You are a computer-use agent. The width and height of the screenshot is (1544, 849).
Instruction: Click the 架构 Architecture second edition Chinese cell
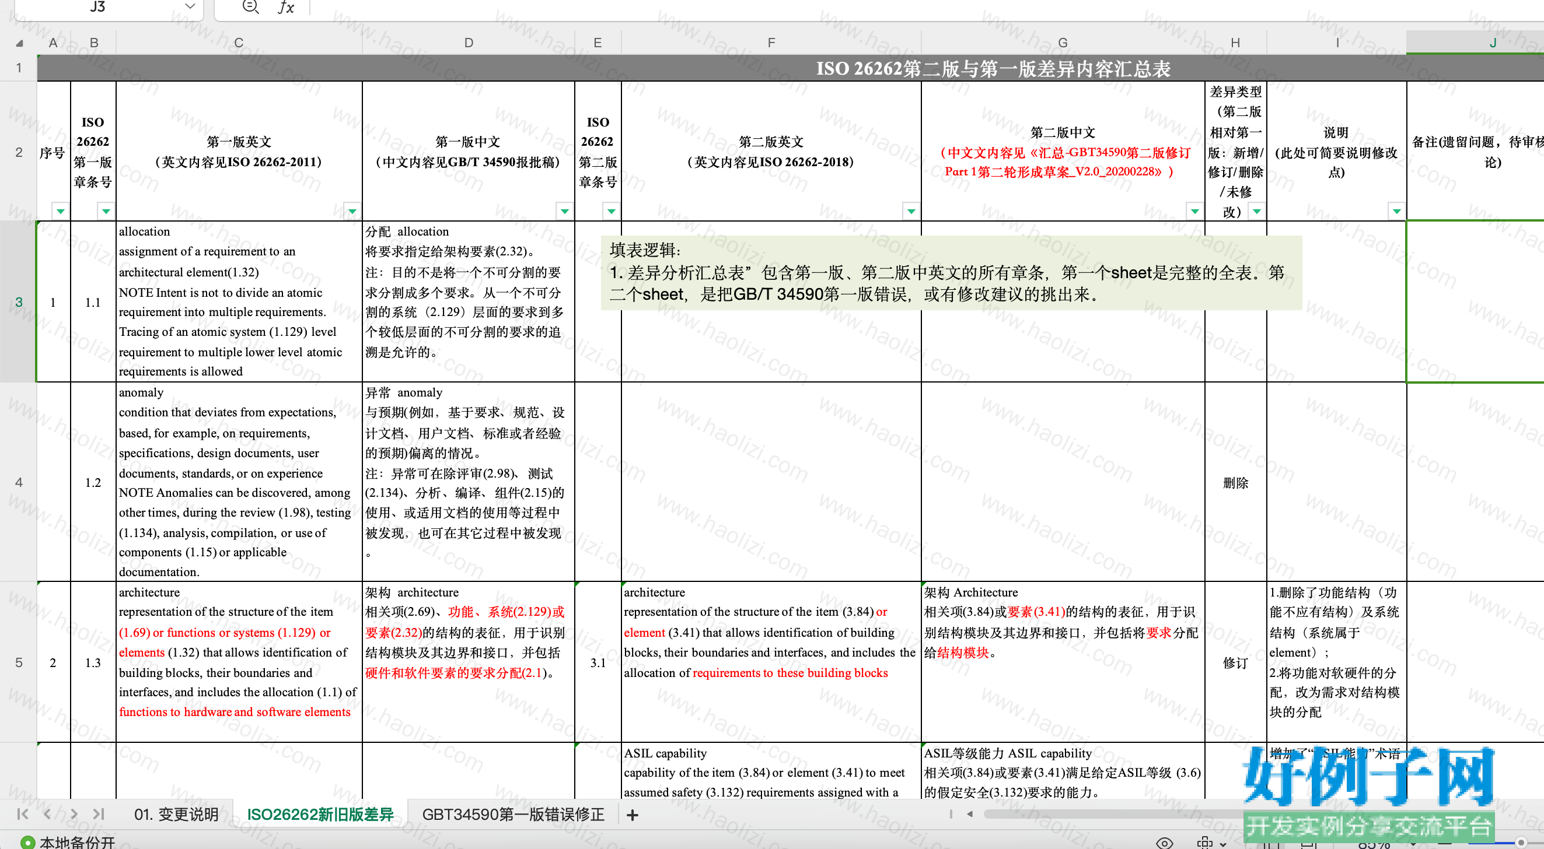click(1062, 662)
